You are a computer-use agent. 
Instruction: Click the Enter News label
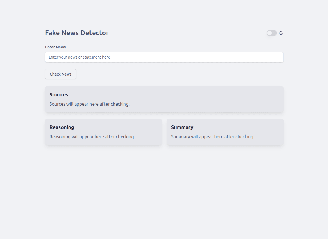tap(55, 47)
